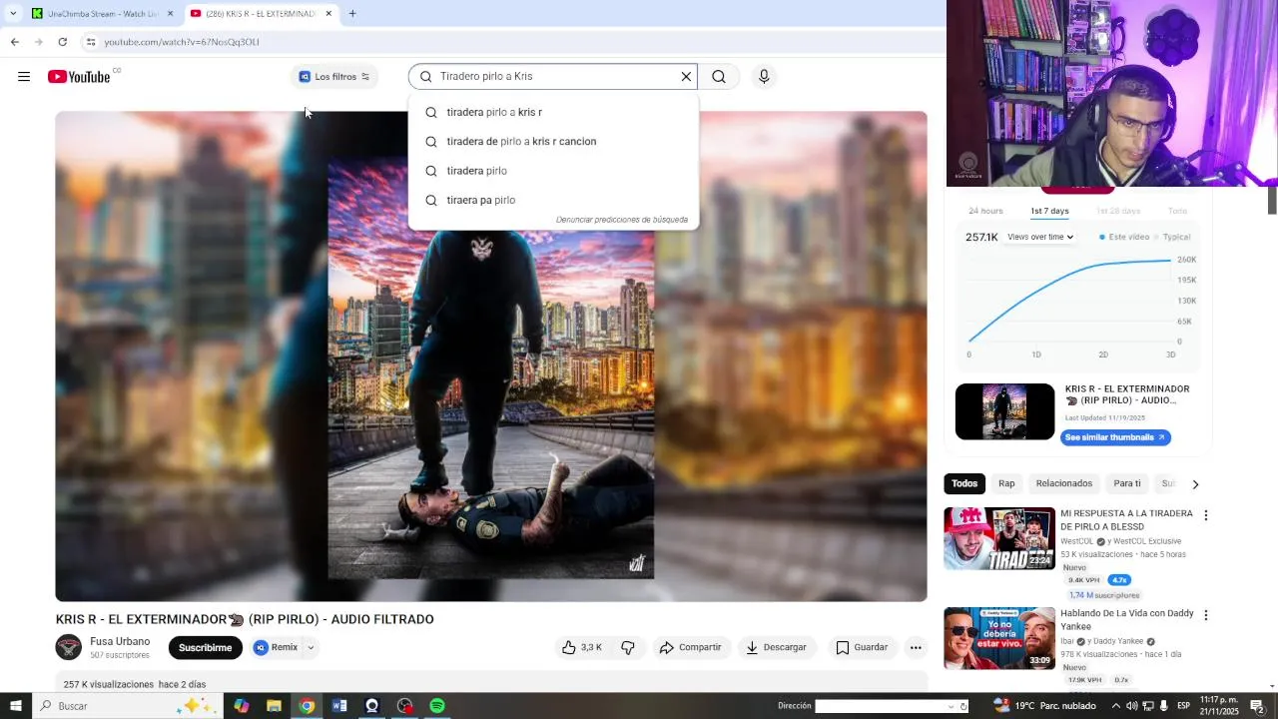Switch stats to 1st 7 days tab
Image resolution: width=1278 pixels, height=719 pixels.
1049,211
